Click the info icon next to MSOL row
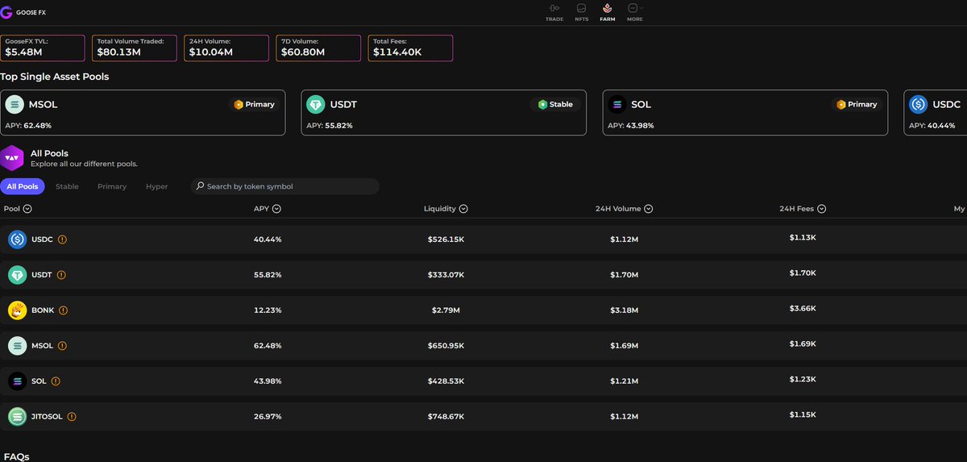Viewport: 967px width, 462px height. tap(62, 346)
